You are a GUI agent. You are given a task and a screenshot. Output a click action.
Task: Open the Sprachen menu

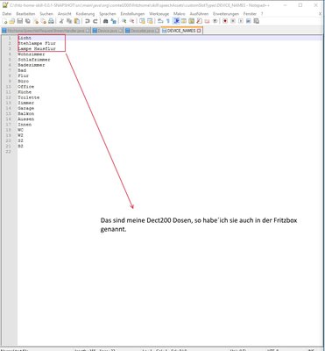pos(108,14)
